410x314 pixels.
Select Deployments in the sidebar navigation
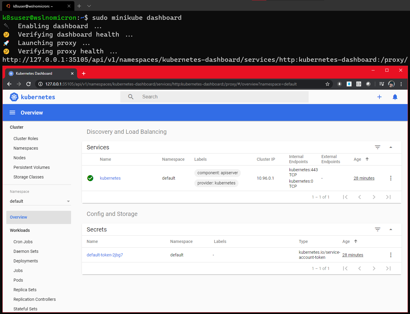pyautogui.click(x=25, y=261)
